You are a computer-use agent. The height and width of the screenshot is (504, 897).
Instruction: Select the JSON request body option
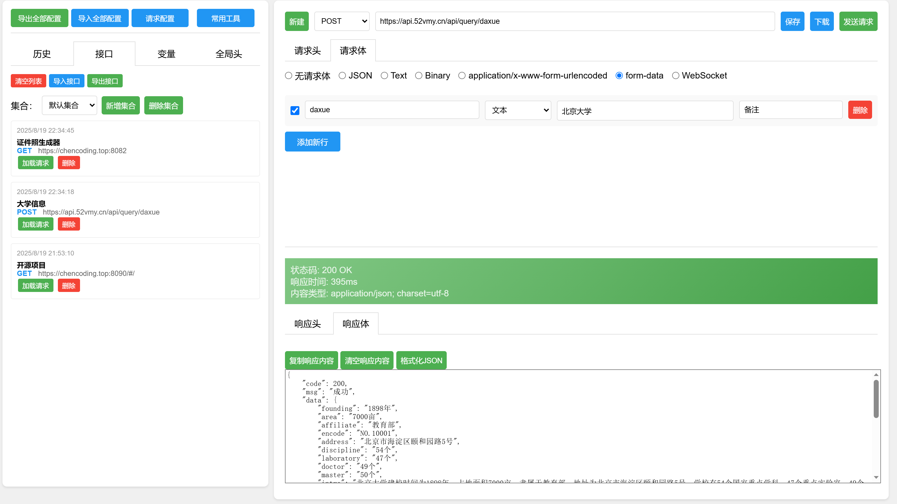342,75
